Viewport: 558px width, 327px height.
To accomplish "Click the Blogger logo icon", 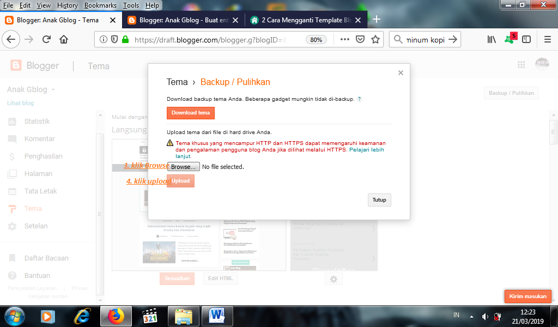I will (x=16, y=65).
